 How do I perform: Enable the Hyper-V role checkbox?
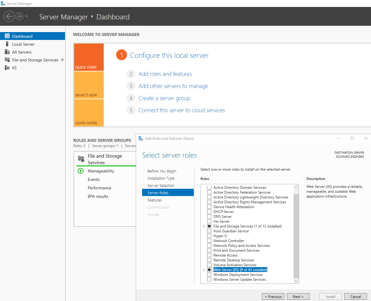pos(209,236)
